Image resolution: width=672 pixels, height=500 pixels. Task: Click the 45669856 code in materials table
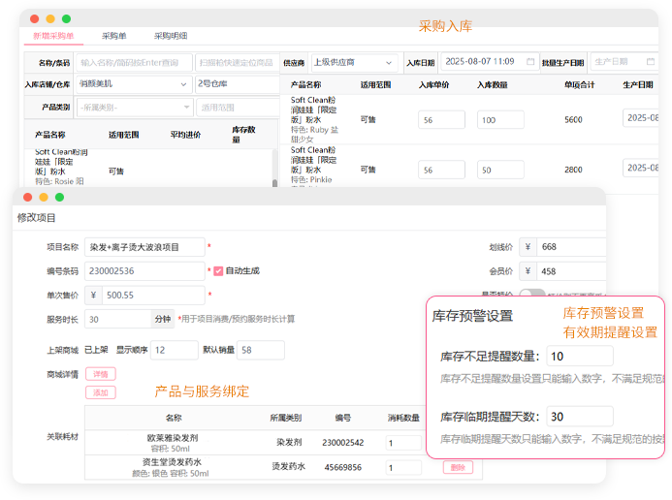pos(343,467)
